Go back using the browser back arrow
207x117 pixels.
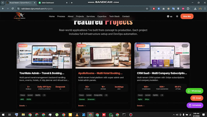tap(3, 9)
